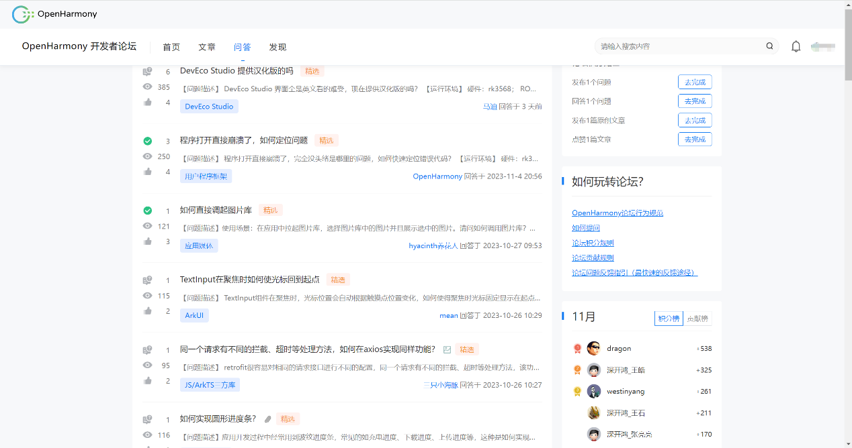Click eye icon beside 250 views
The height and width of the screenshot is (448, 852).
point(147,156)
